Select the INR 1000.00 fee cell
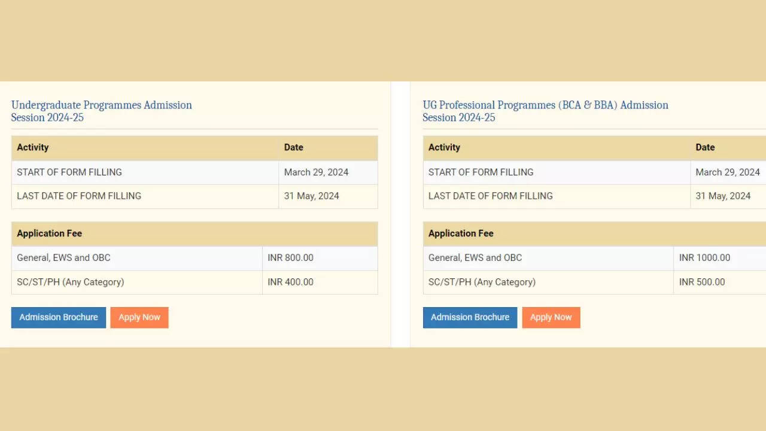 pyautogui.click(x=704, y=258)
